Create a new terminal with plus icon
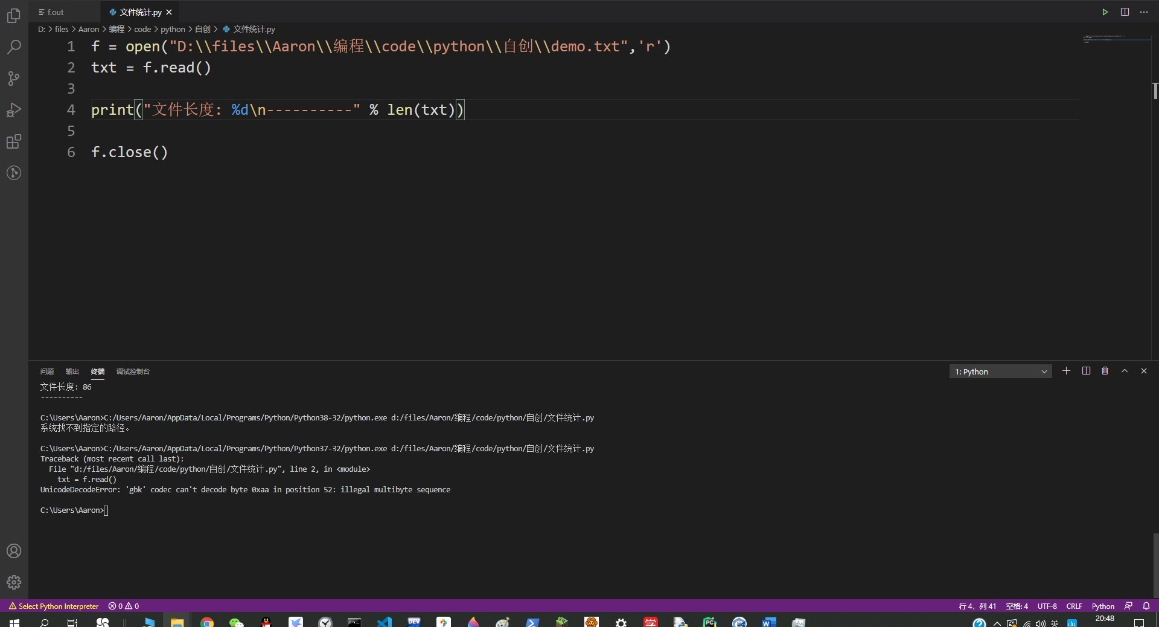The height and width of the screenshot is (627, 1159). [1066, 371]
